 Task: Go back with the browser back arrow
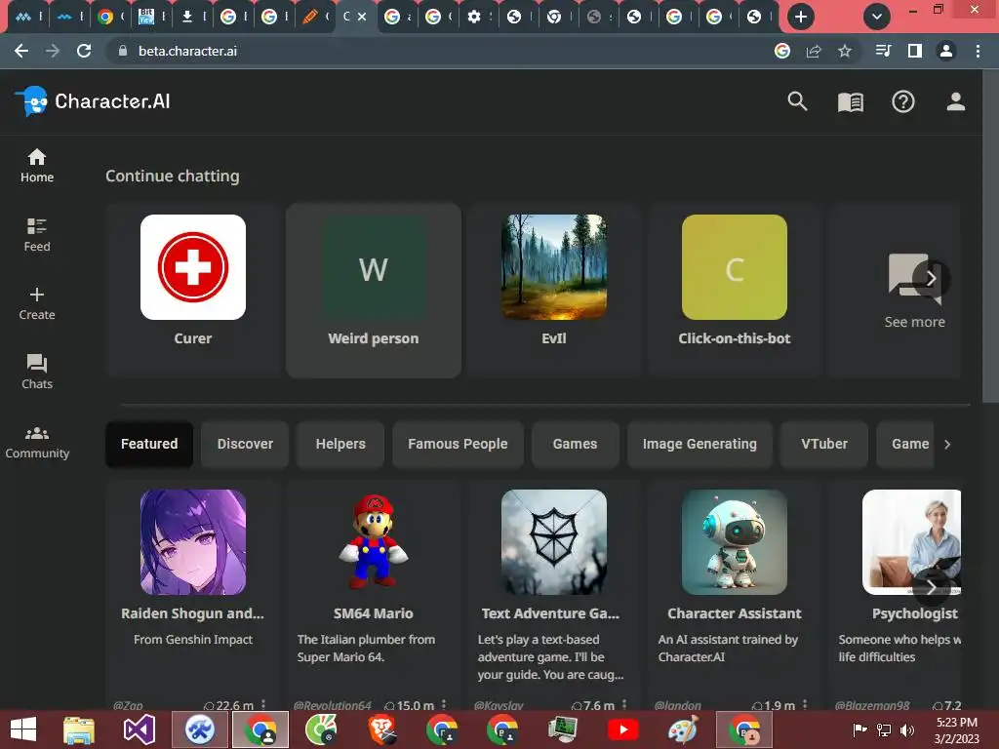21,51
